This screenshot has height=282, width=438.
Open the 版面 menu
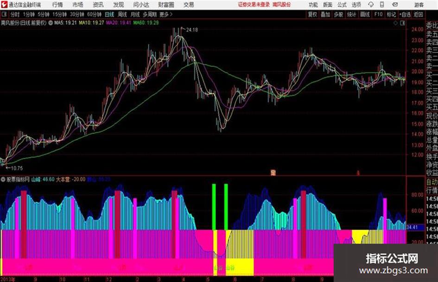(328, 5)
